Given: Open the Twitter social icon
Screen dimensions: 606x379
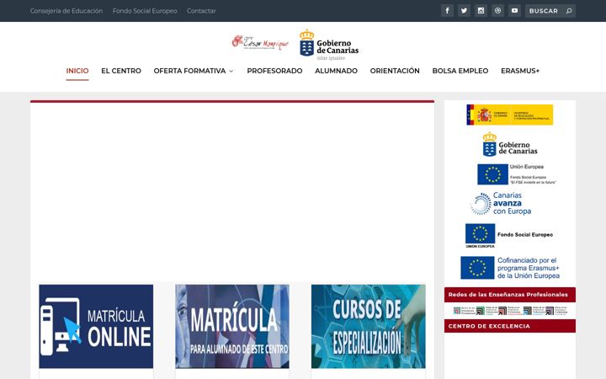Looking at the screenshot, I should [x=464, y=11].
